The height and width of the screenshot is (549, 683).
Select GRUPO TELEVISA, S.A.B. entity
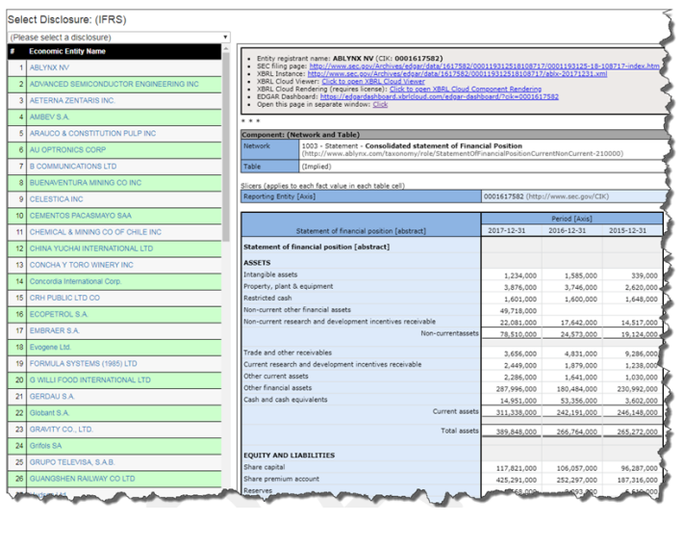tap(72, 462)
